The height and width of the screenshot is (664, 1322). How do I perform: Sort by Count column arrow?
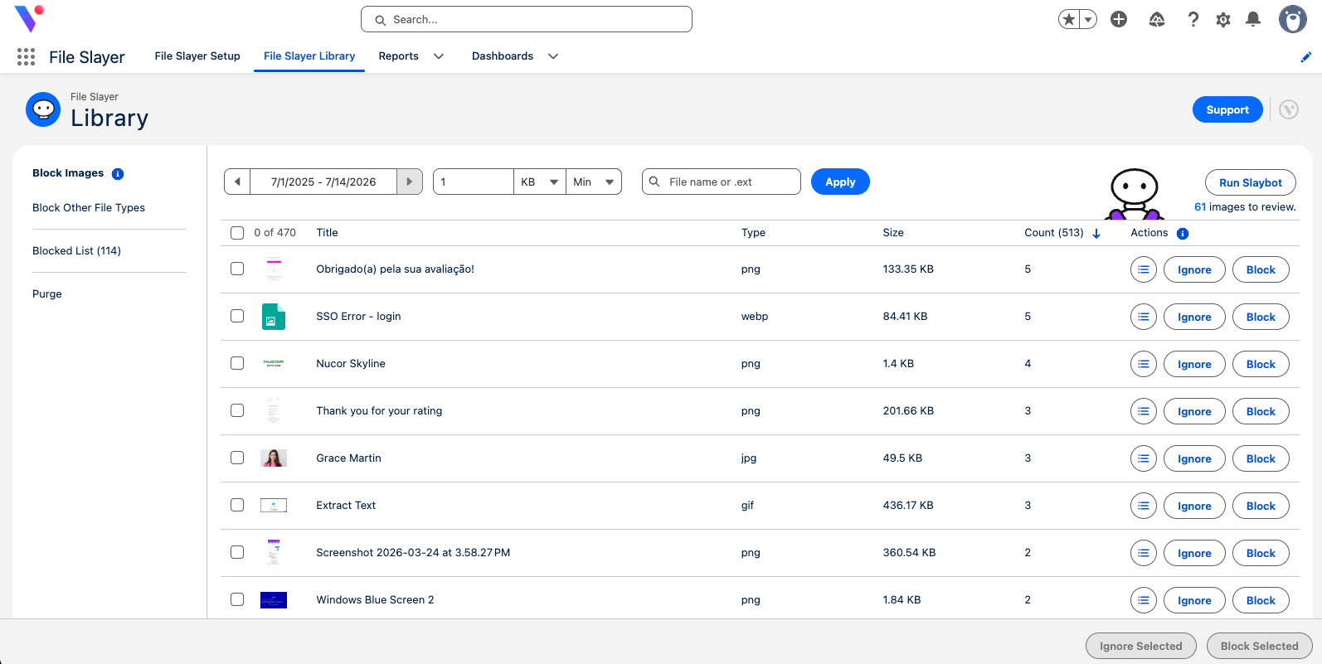pos(1096,234)
